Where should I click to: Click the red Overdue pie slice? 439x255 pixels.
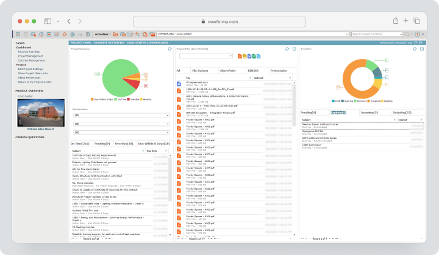pyautogui.click(x=132, y=83)
